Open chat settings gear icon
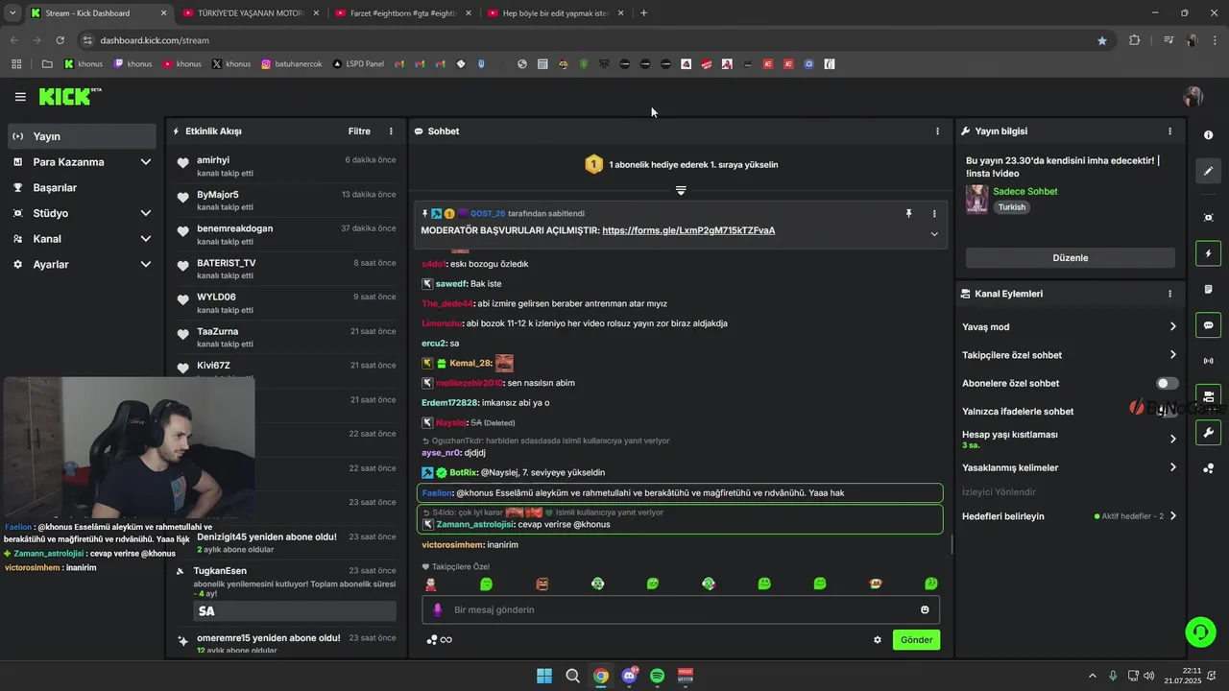Screen dimensions: 1229x691 pyautogui.click(x=878, y=640)
